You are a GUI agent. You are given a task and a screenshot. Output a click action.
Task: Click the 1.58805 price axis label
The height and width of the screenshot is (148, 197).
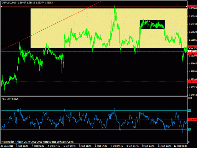(x=193, y=40)
